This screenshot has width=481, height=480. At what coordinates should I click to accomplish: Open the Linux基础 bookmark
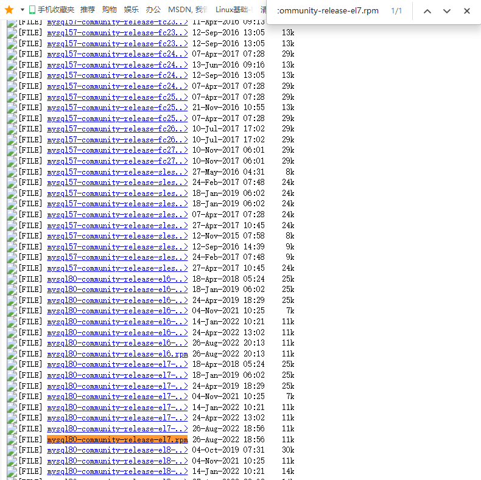pos(234,10)
